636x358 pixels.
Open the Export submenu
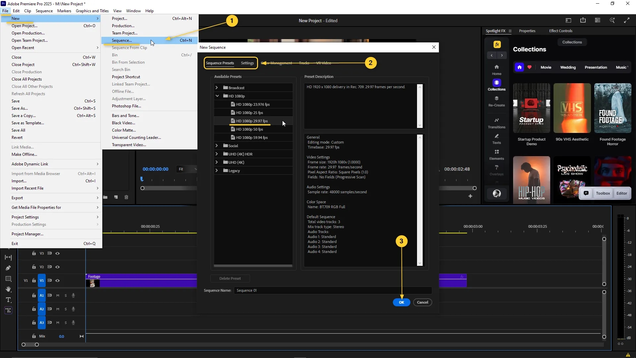click(51, 198)
